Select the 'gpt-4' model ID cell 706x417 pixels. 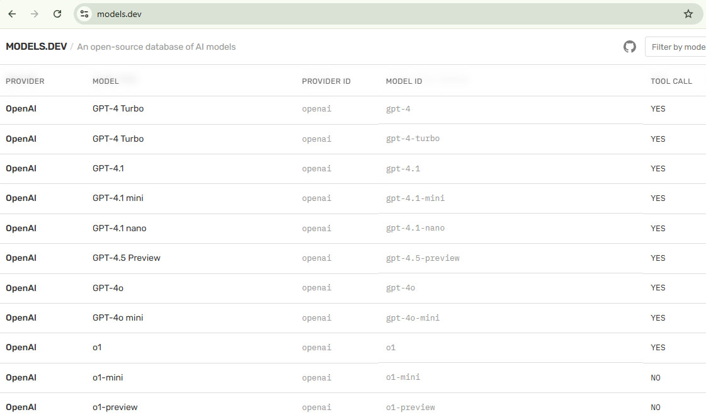click(x=398, y=109)
